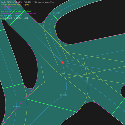Click the 'node contour' legend entry
This screenshot has width=125, height=125.
click(8, 7)
